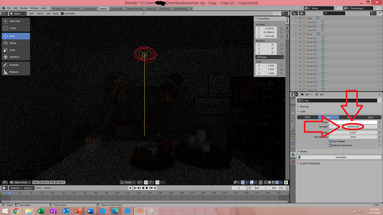Viewport: 383px width, 215px height.
Task: Open the Render menu
Action: (x=24, y=8)
